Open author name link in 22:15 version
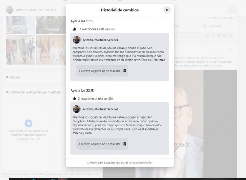 (101, 109)
